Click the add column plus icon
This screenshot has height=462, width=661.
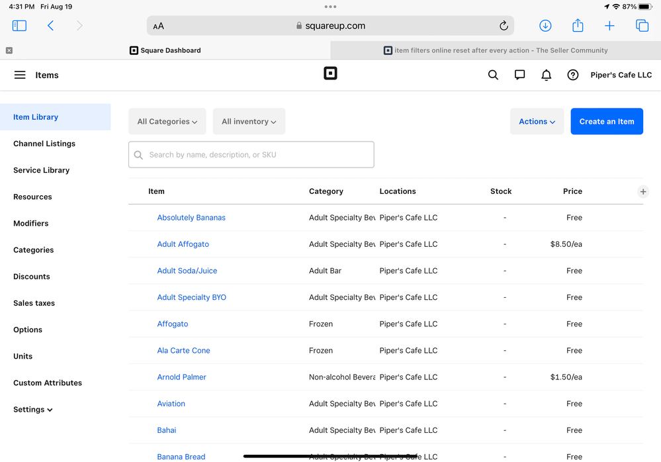coord(642,192)
